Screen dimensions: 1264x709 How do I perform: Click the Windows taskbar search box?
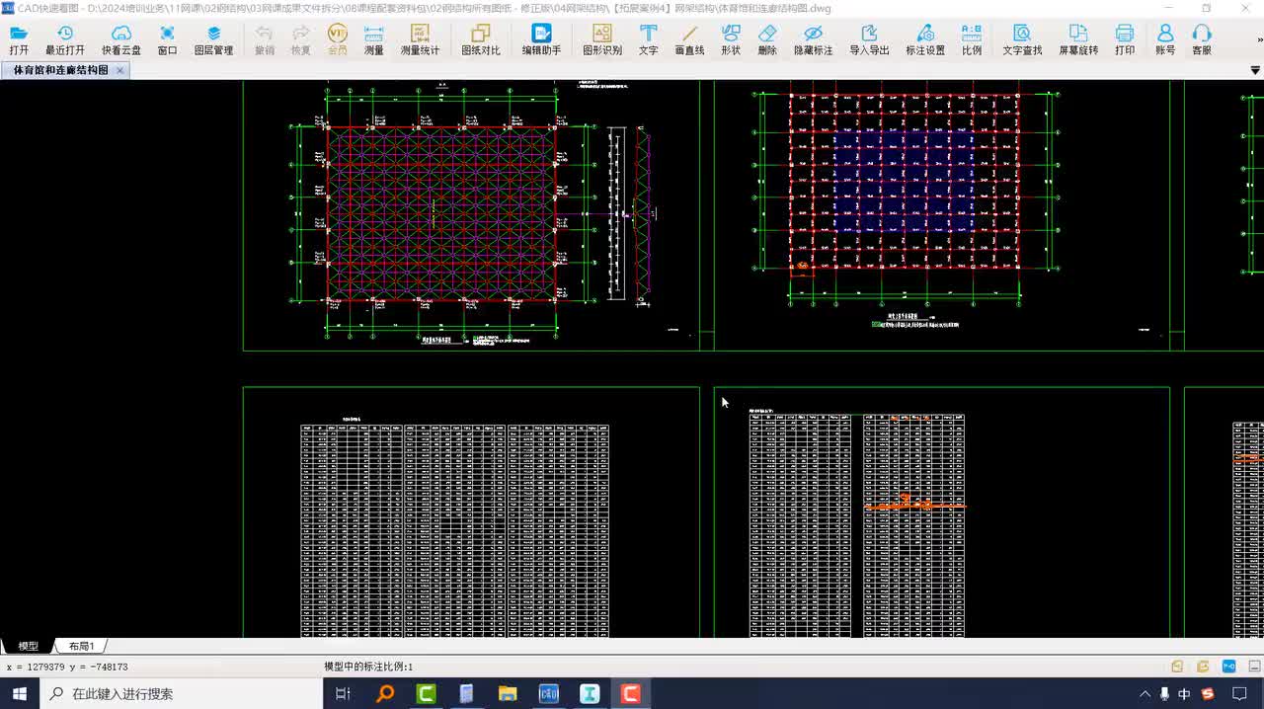188,694
